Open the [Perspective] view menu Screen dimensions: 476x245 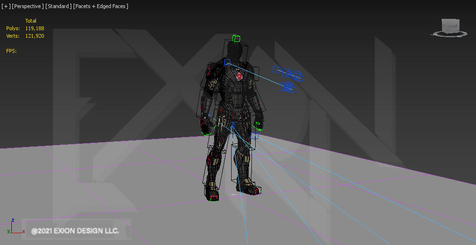click(27, 6)
